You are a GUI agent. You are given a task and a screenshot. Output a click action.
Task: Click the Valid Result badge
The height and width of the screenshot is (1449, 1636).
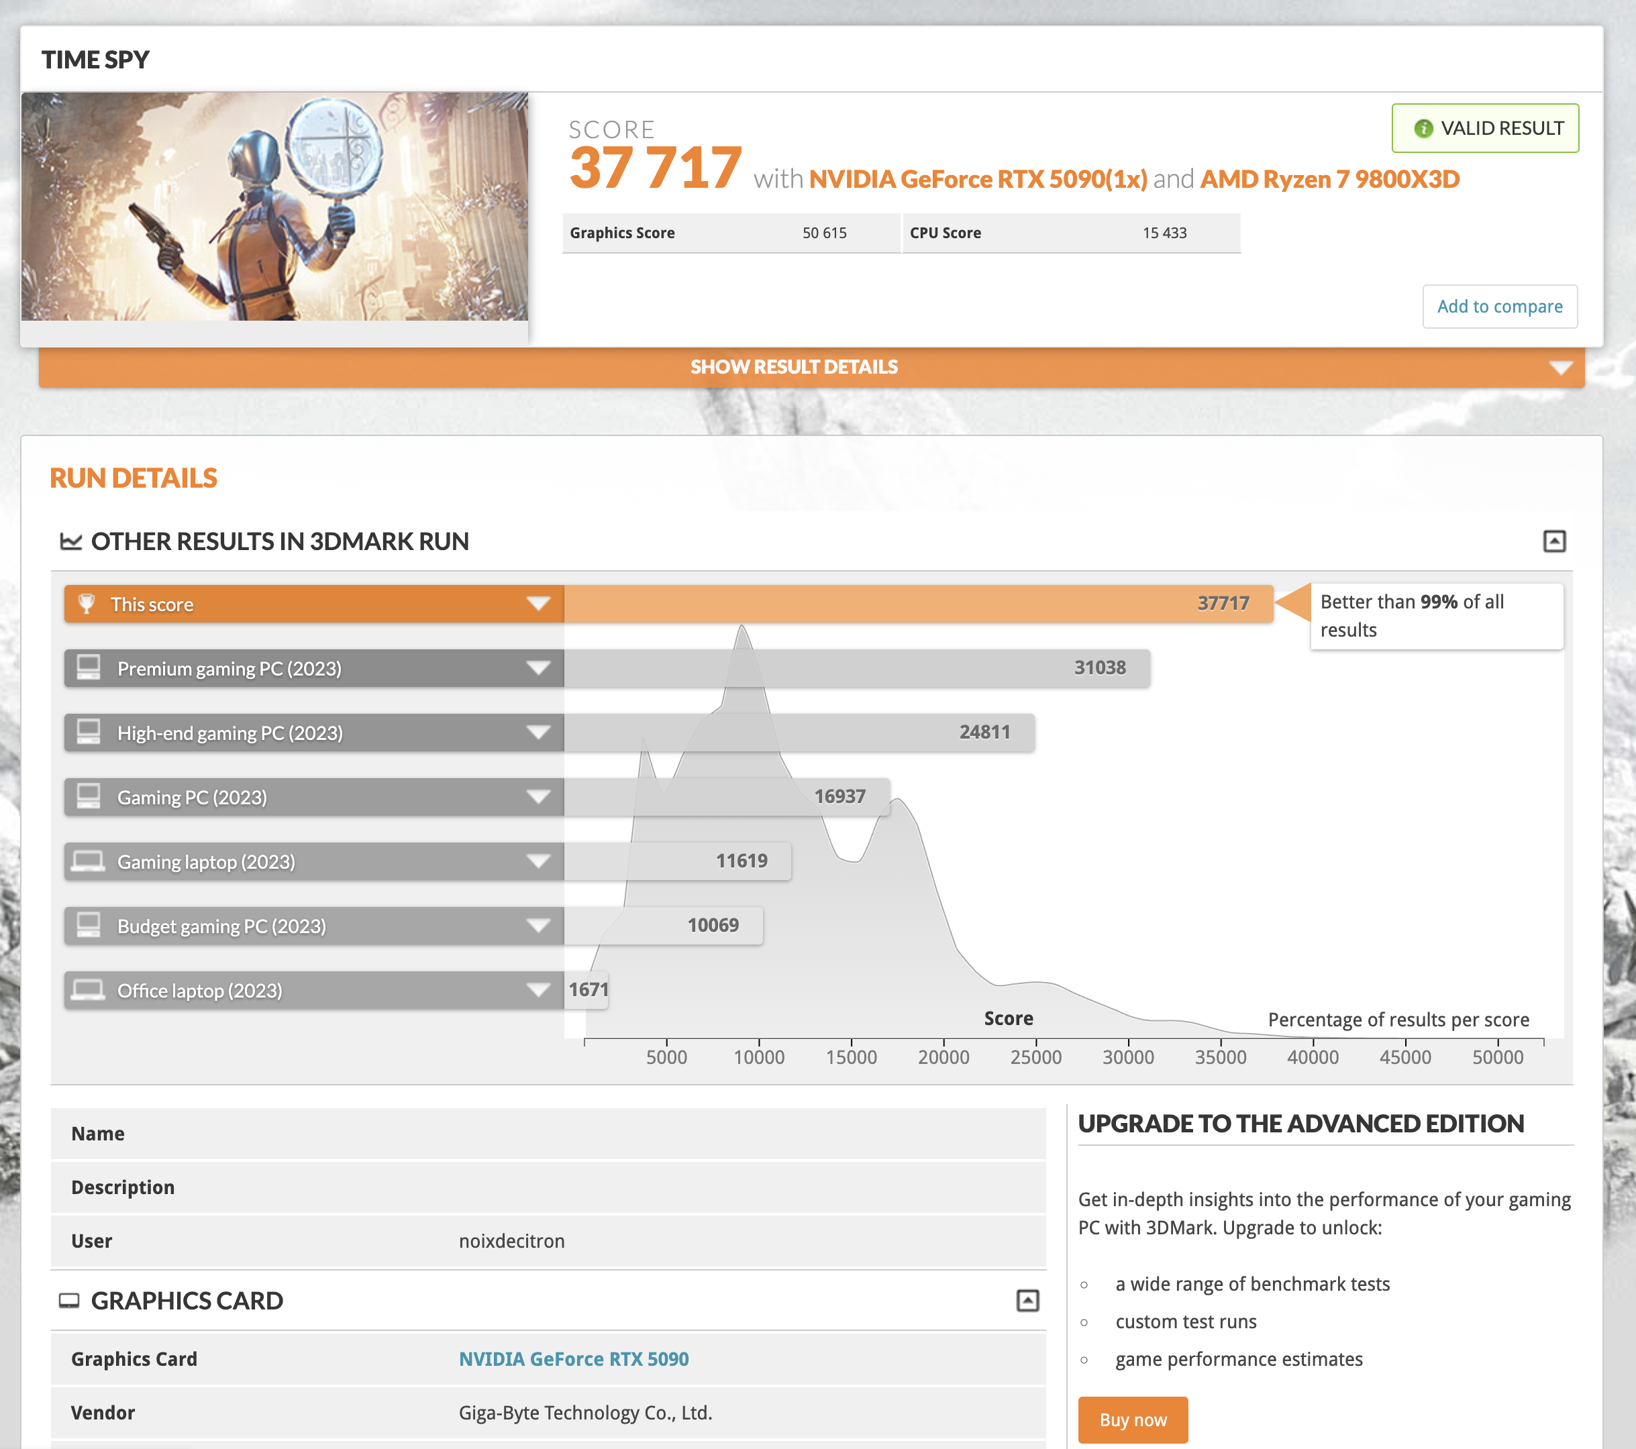1485,128
